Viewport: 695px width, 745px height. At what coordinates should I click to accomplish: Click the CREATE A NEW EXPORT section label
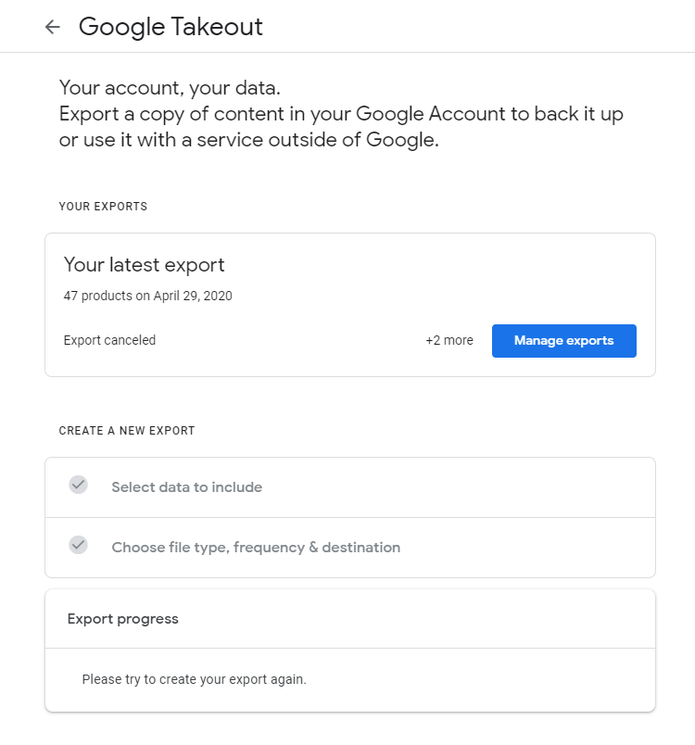coord(127,431)
